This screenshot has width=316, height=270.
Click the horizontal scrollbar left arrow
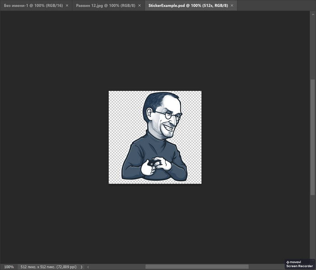(88, 267)
